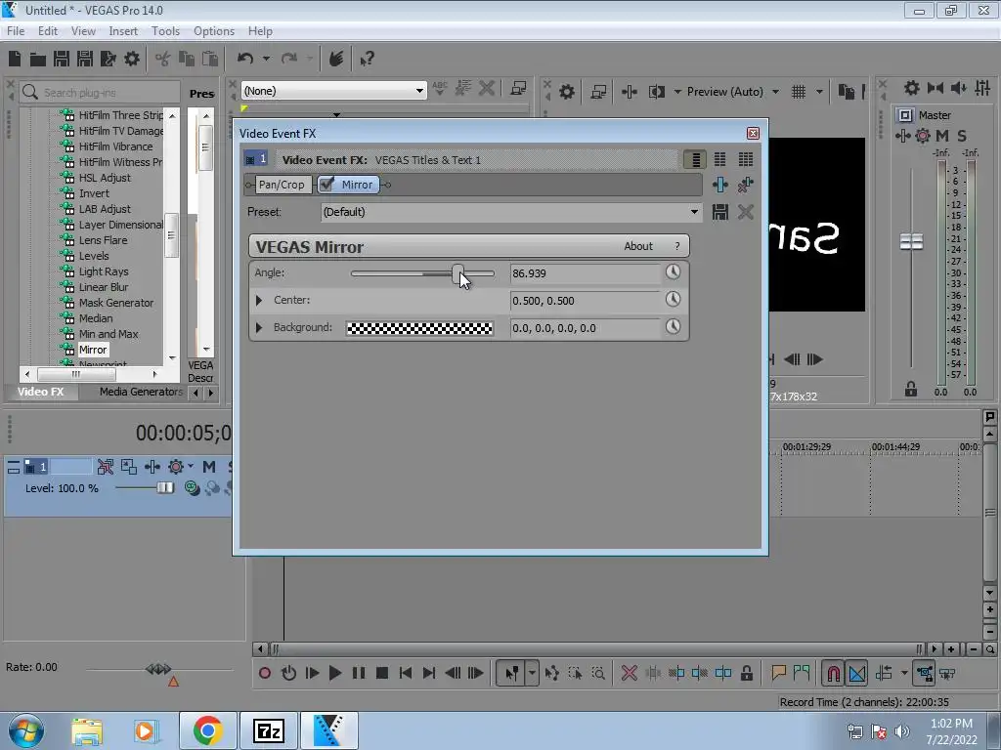Toggle Enable Snapping magnet icon

(833, 674)
